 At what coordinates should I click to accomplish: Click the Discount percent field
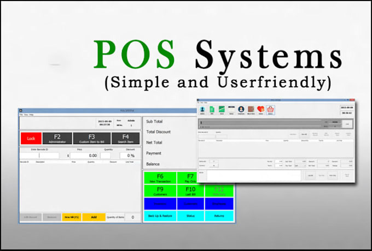(127, 156)
